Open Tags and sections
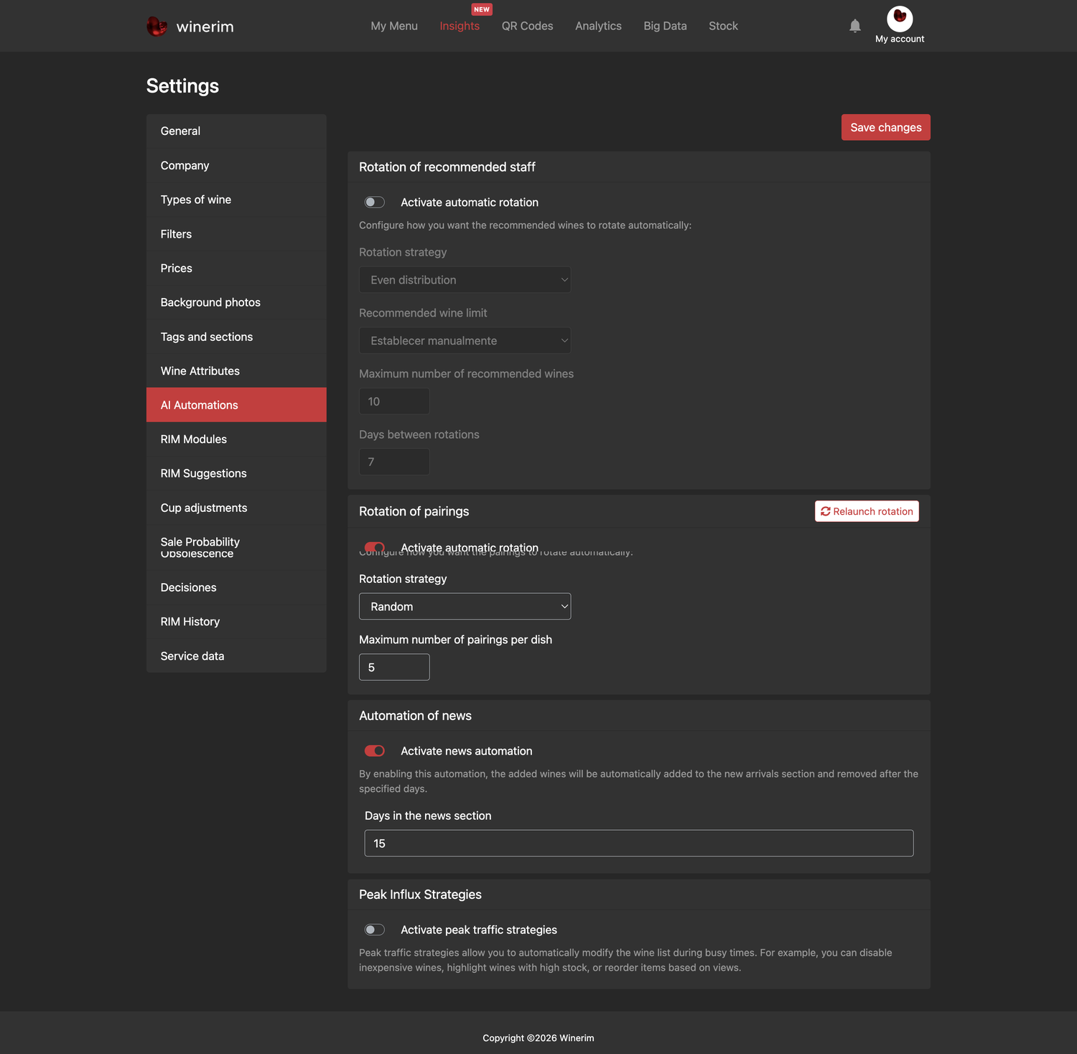The width and height of the screenshot is (1077, 1054). pos(236,337)
